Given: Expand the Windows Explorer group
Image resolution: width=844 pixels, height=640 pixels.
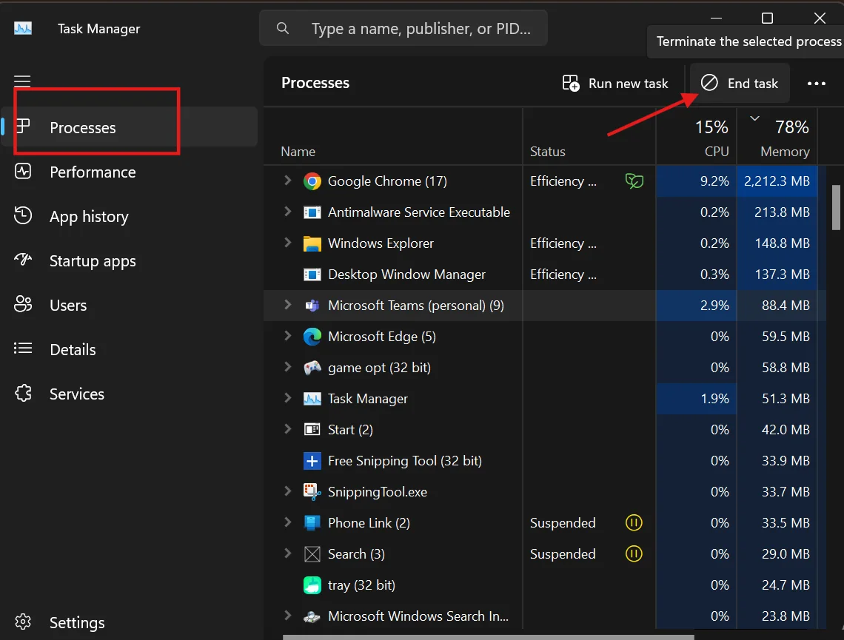Looking at the screenshot, I should [287, 243].
